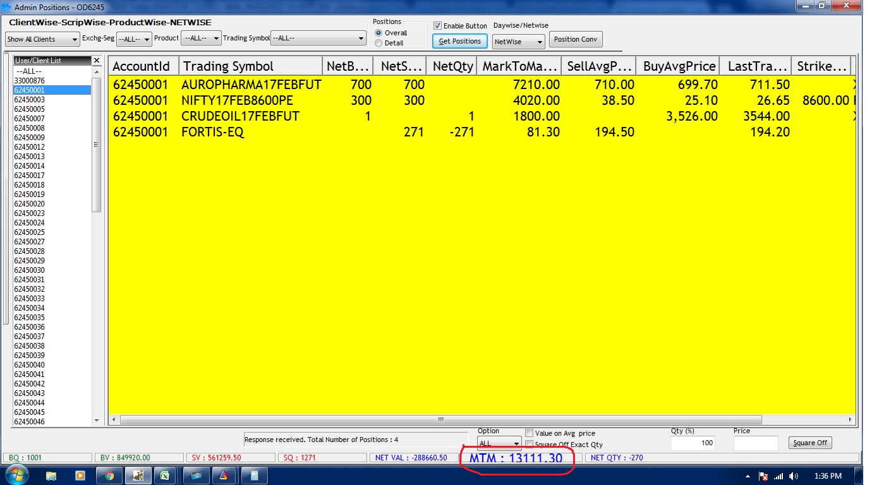
Task: Open Windows Explorer folder icon in taskbar
Action: point(51,476)
